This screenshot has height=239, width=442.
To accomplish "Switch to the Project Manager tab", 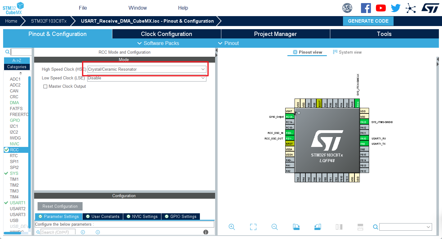I will click(x=275, y=34).
